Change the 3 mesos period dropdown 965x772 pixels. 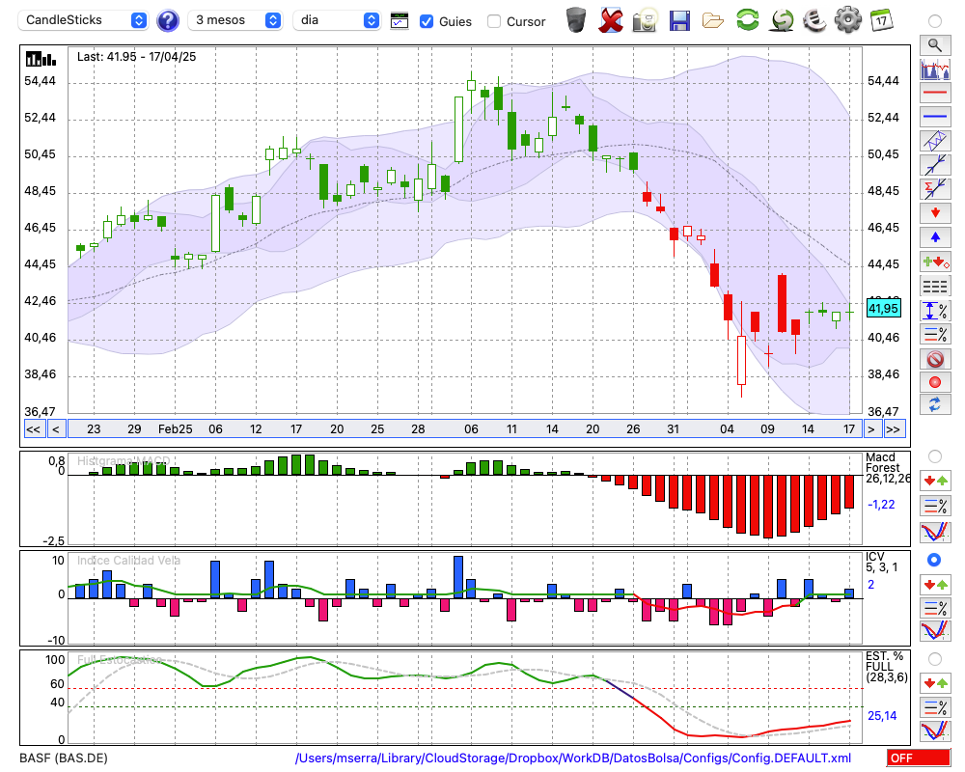[x=234, y=20]
